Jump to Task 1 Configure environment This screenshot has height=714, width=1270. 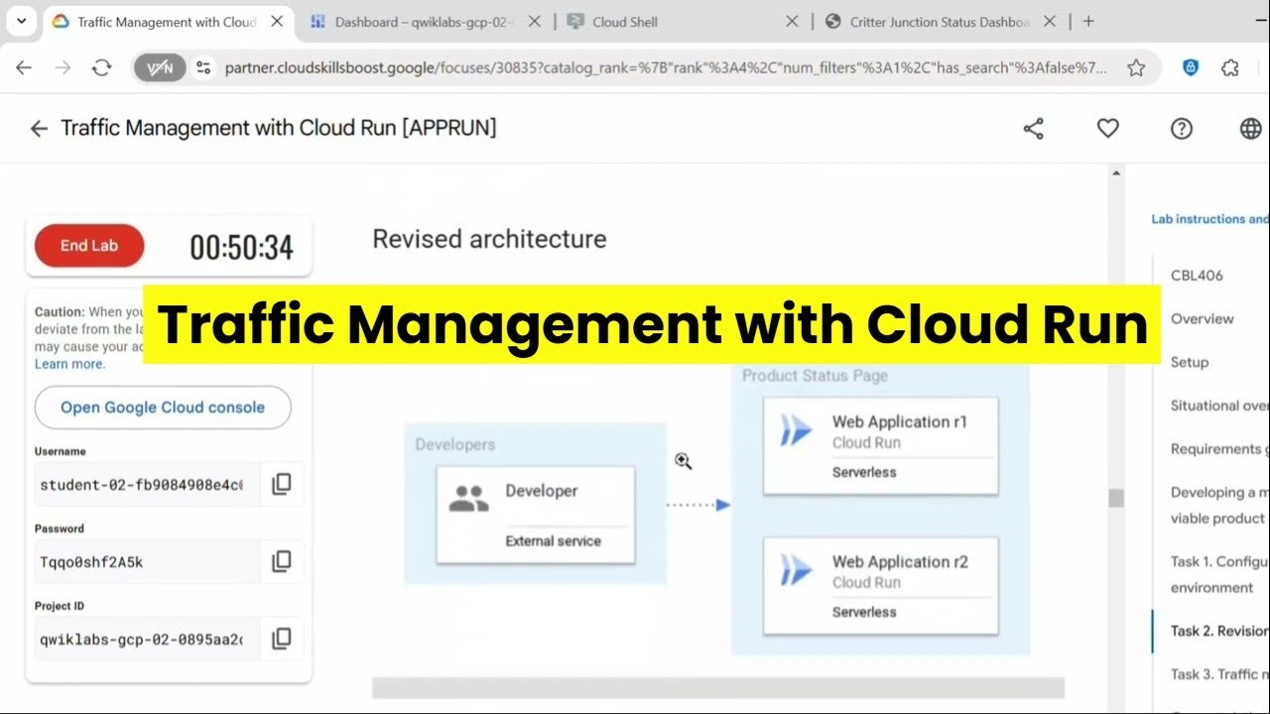(x=1219, y=574)
